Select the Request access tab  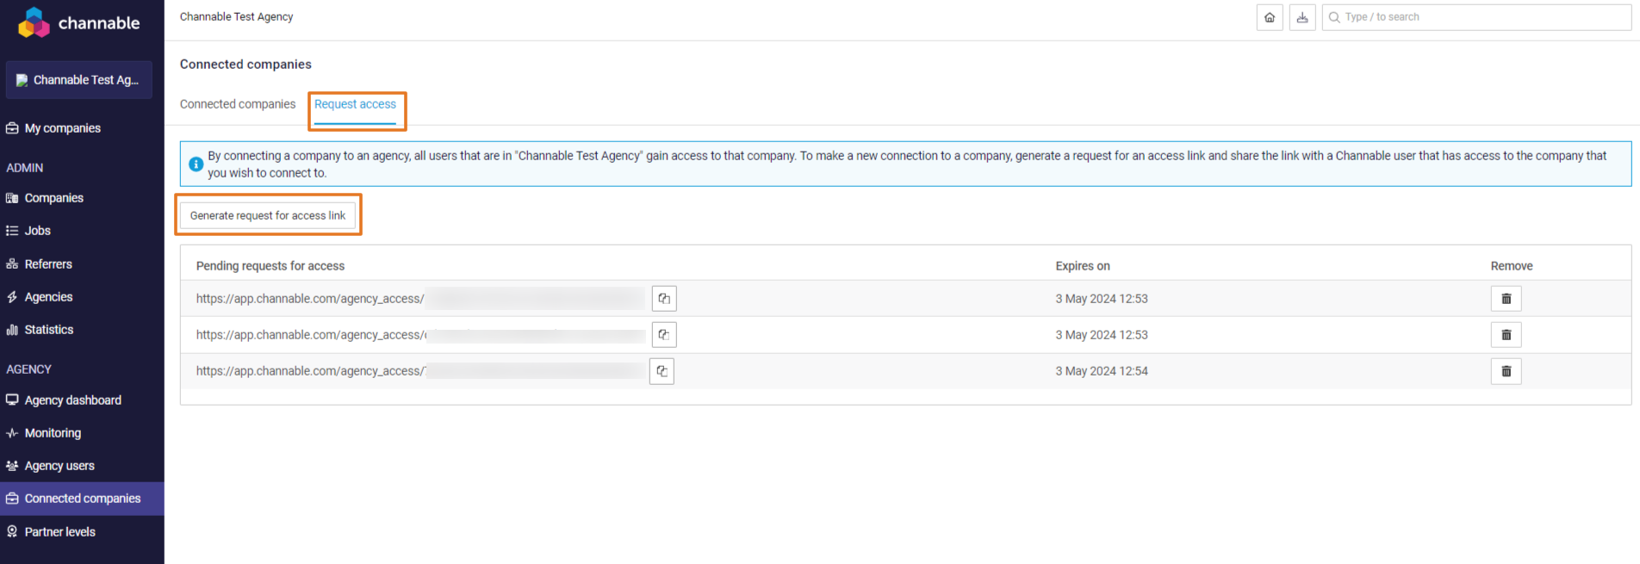pos(355,104)
